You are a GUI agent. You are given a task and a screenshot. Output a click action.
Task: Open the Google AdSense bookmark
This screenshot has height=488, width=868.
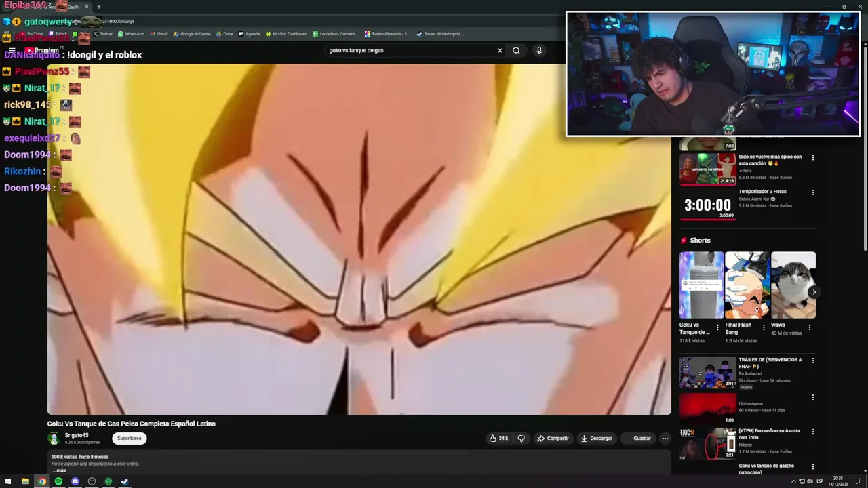[x=192, y=34]
